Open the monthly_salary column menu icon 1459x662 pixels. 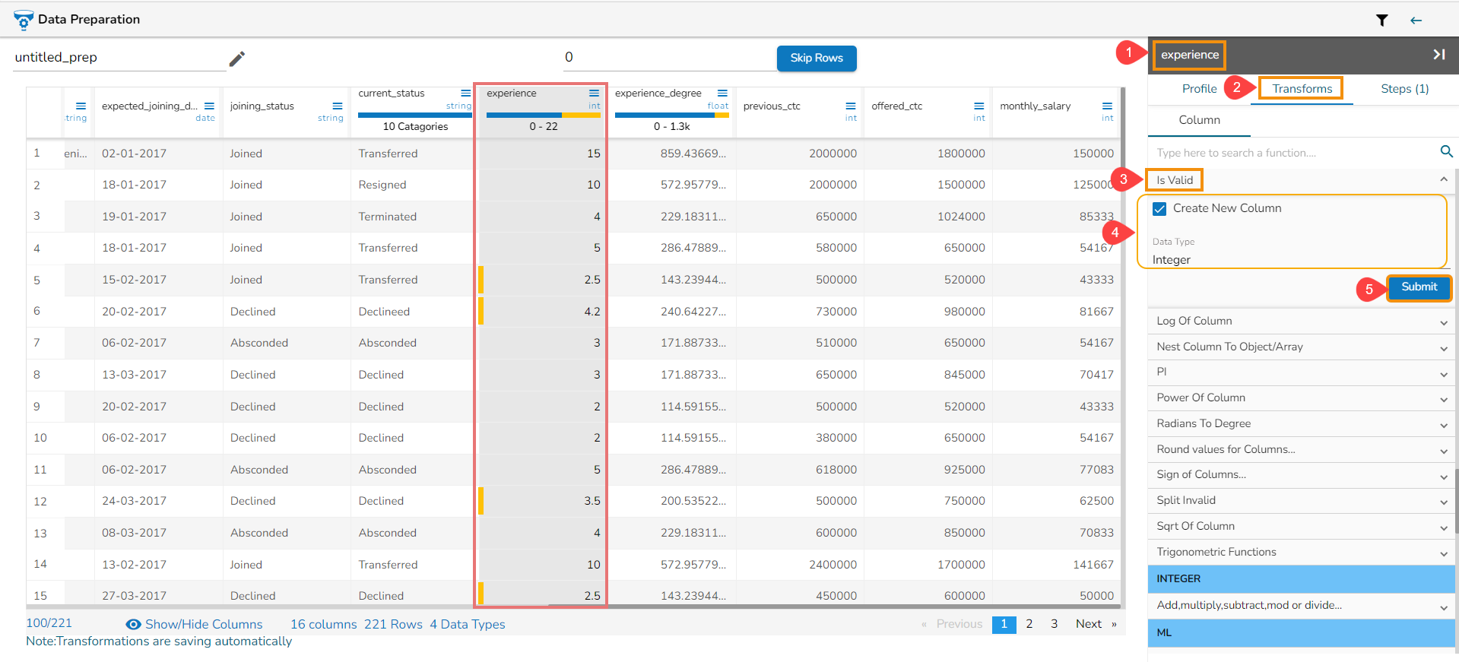point(1107,106)
